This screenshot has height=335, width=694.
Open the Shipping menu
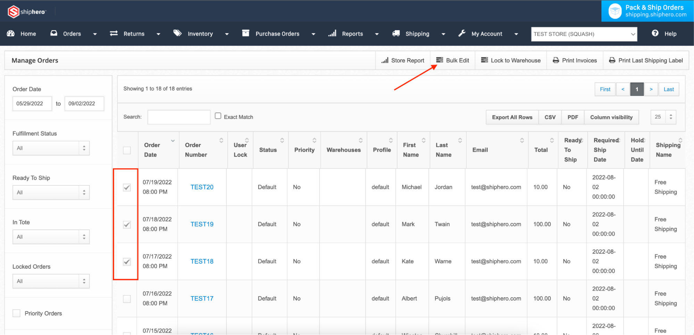click(417, 34)
